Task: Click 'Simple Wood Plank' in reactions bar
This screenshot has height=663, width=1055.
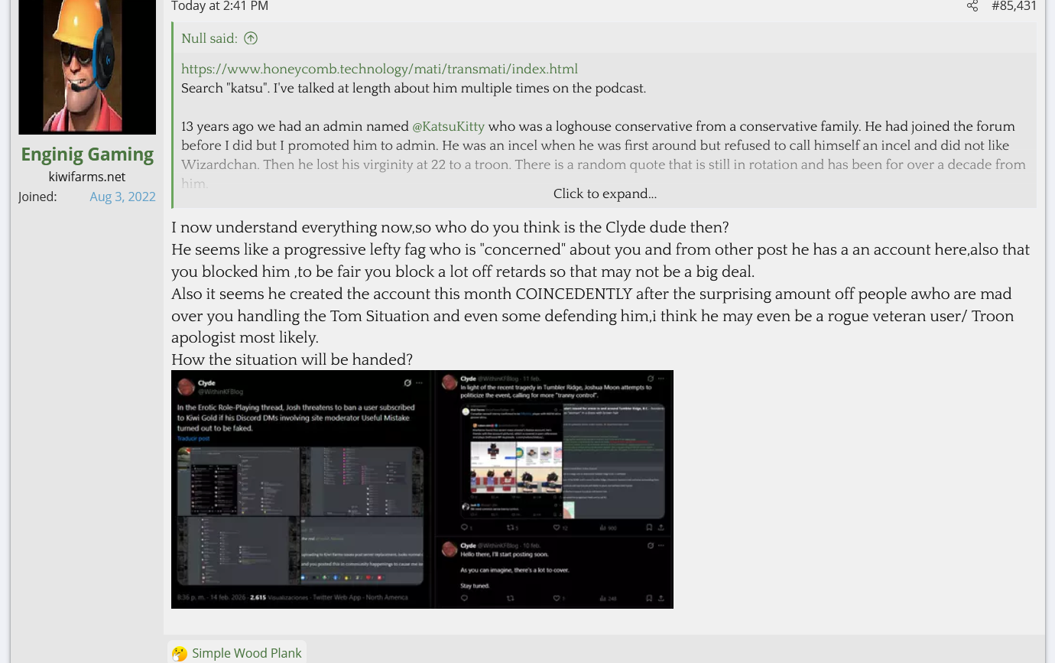Action: [247, 653]
